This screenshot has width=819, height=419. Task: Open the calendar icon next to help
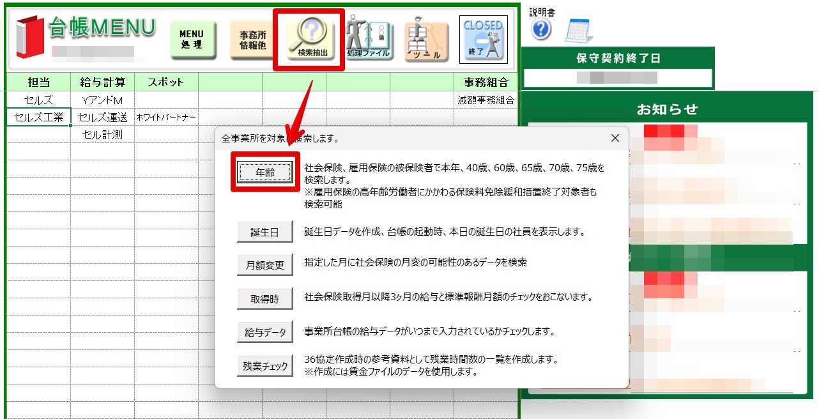coord(578,30)
